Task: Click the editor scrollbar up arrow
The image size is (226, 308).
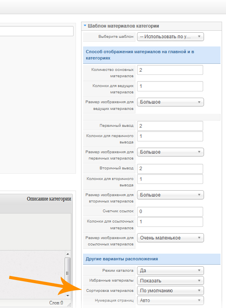Action: (x=68, y=254)
